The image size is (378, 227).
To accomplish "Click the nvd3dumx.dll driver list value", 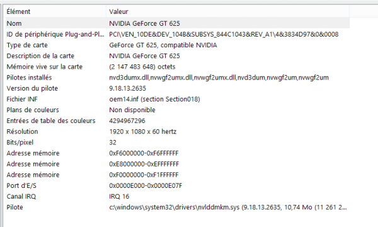I will (x=219, y=78).
